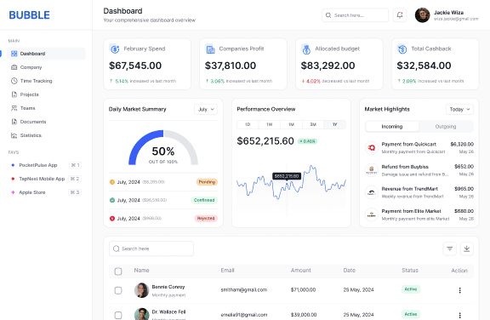Select the 1M performance range tab
Image resolution: width=490 pixels, height=320 pixels.
[x=291, y=124]
